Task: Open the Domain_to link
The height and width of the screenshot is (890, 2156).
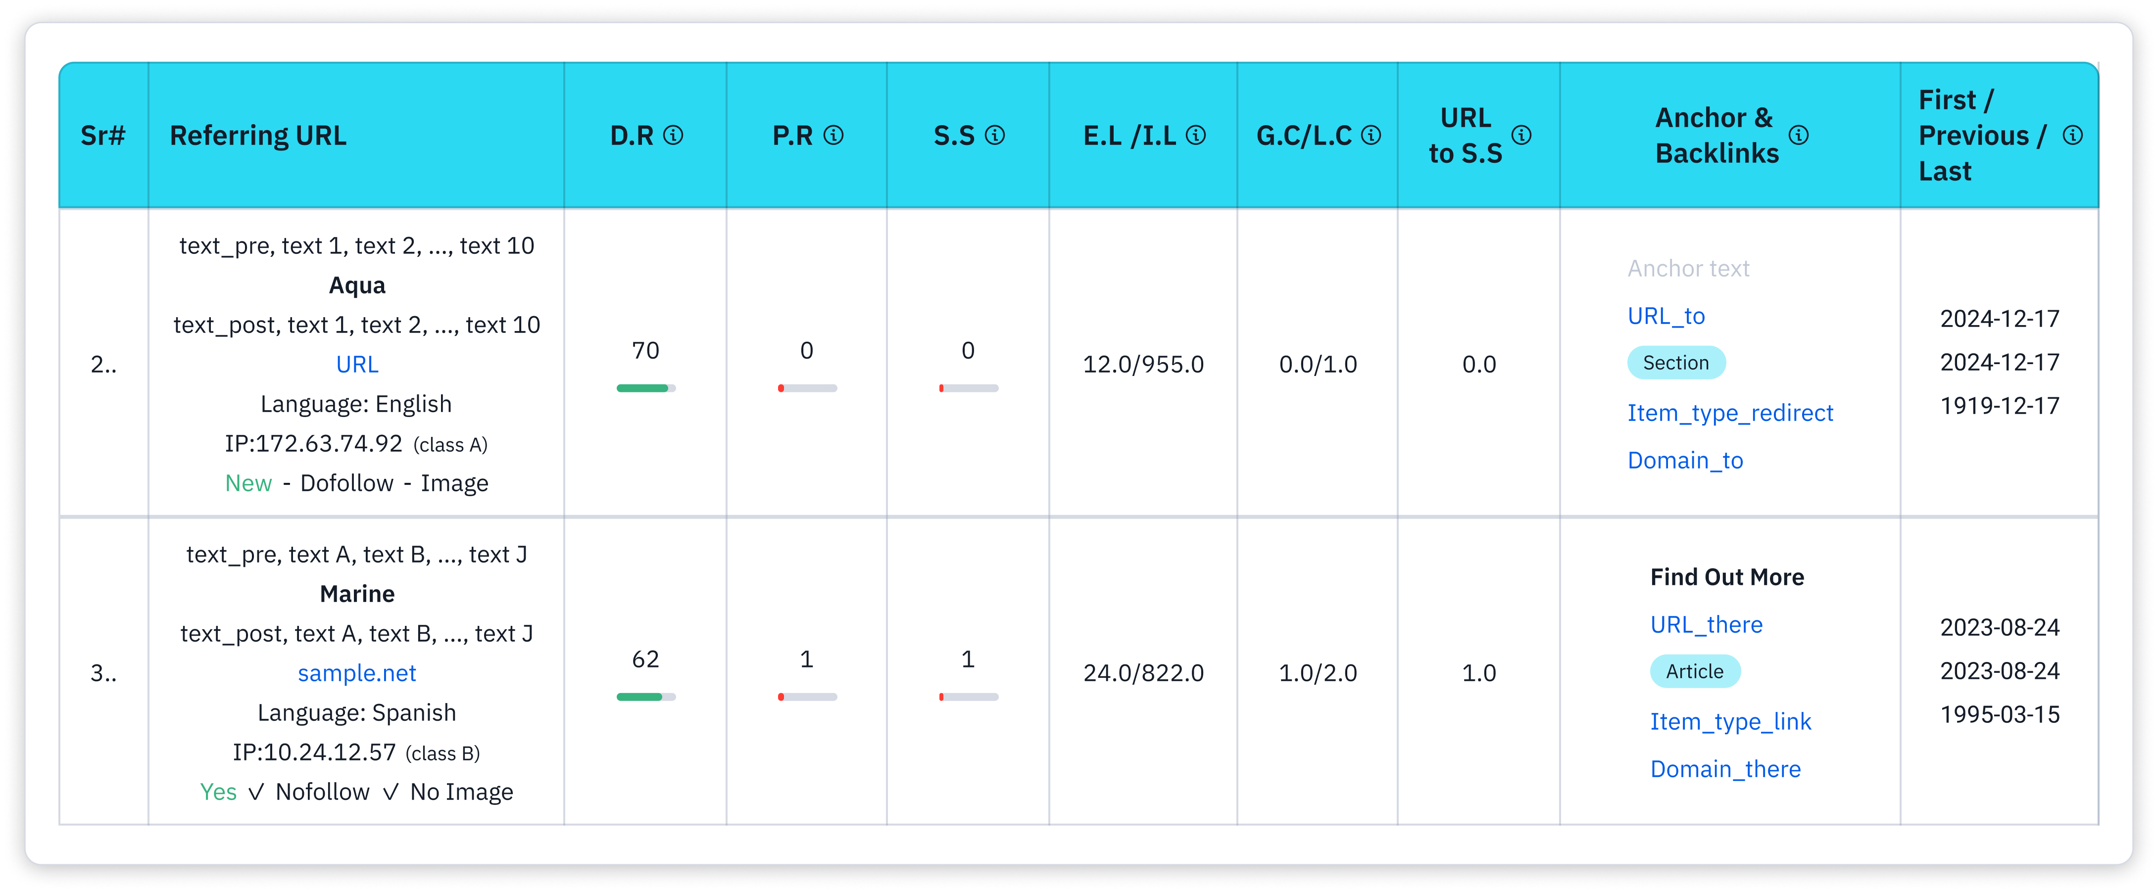Action: click(x=1685, y=461)
